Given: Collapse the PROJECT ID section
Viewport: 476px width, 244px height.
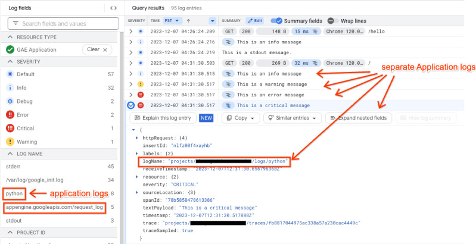Looking at the screenshot, I should 10,233.
